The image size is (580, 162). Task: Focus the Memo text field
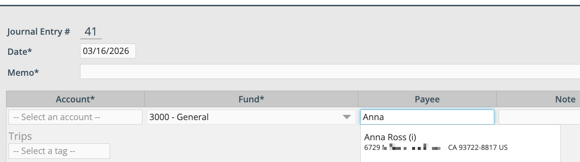click(330, 72)
